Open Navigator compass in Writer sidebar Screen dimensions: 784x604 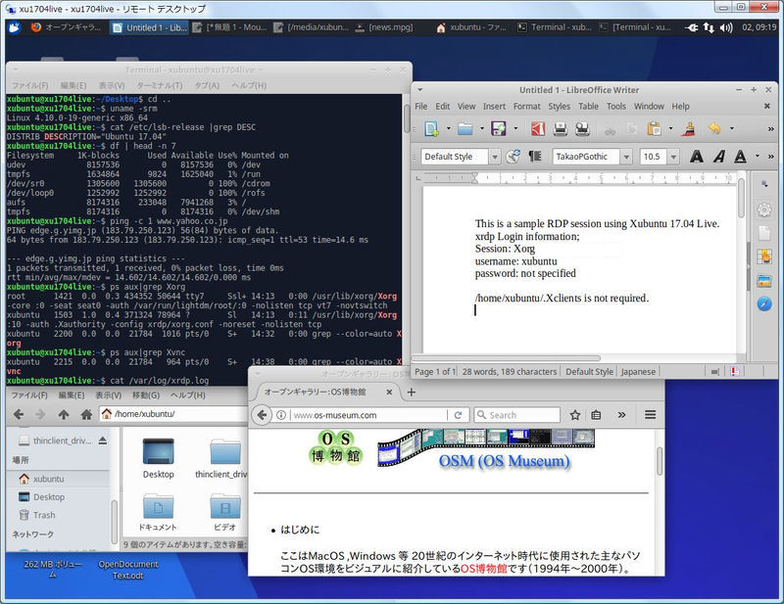click(764, 303)
